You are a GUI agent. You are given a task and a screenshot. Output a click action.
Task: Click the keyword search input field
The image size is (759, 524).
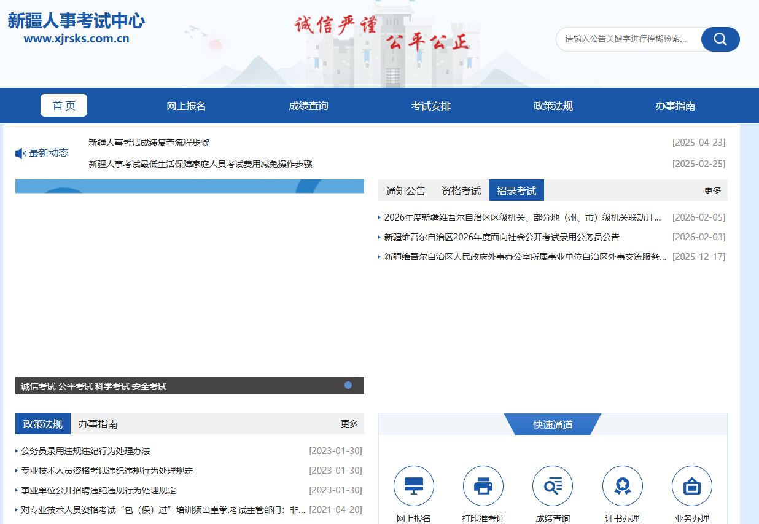tap(626, 39)
